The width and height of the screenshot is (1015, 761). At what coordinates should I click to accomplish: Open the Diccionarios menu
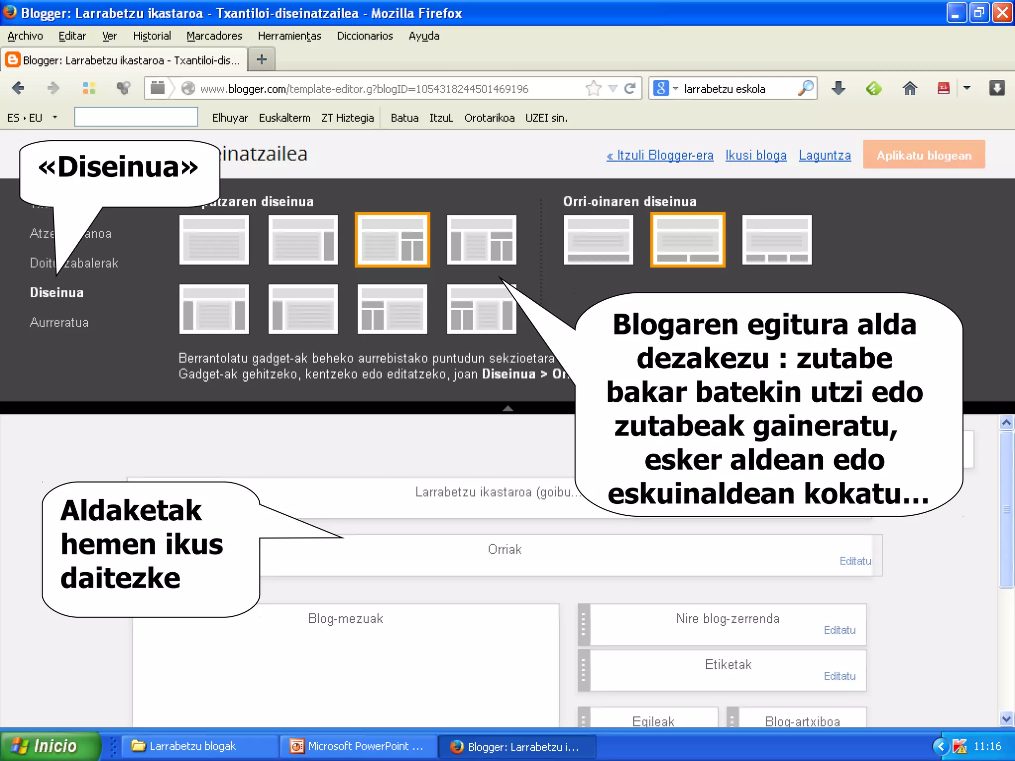(365, 36)
